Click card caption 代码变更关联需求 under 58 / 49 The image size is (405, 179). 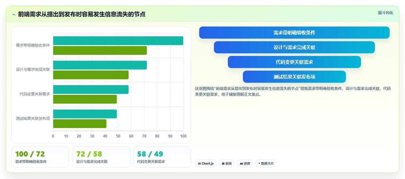pyautogui.click(x=151, y=162)
